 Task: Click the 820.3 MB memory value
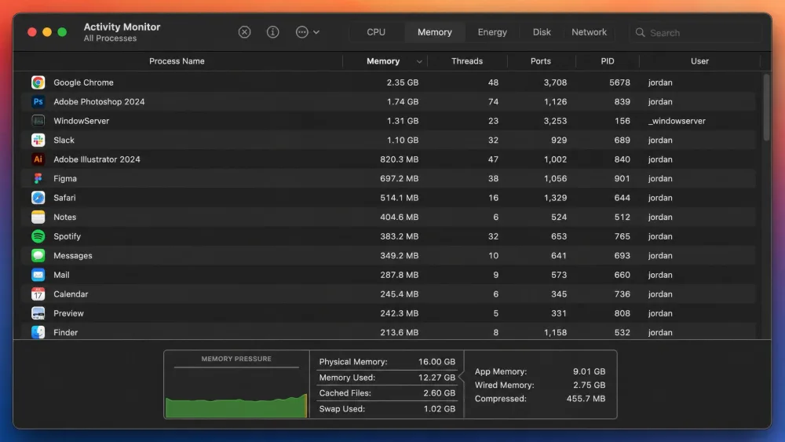399,159
